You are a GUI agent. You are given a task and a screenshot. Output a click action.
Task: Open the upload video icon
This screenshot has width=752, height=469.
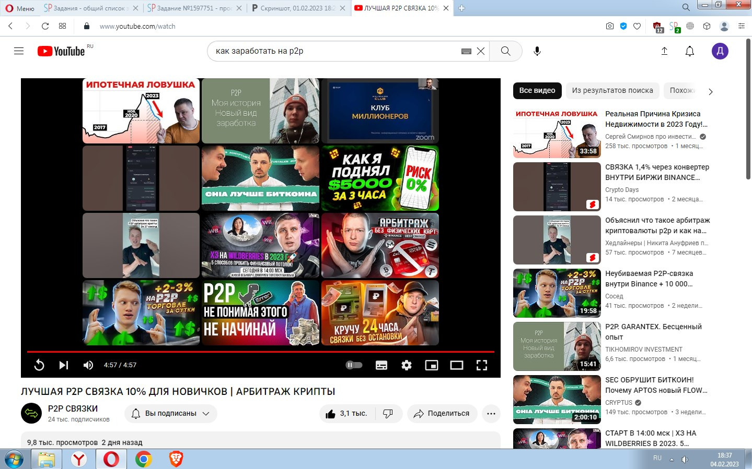664,51
